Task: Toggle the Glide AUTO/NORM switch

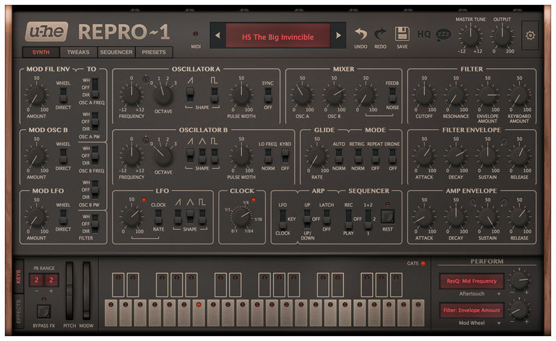Action: (338, 156)
